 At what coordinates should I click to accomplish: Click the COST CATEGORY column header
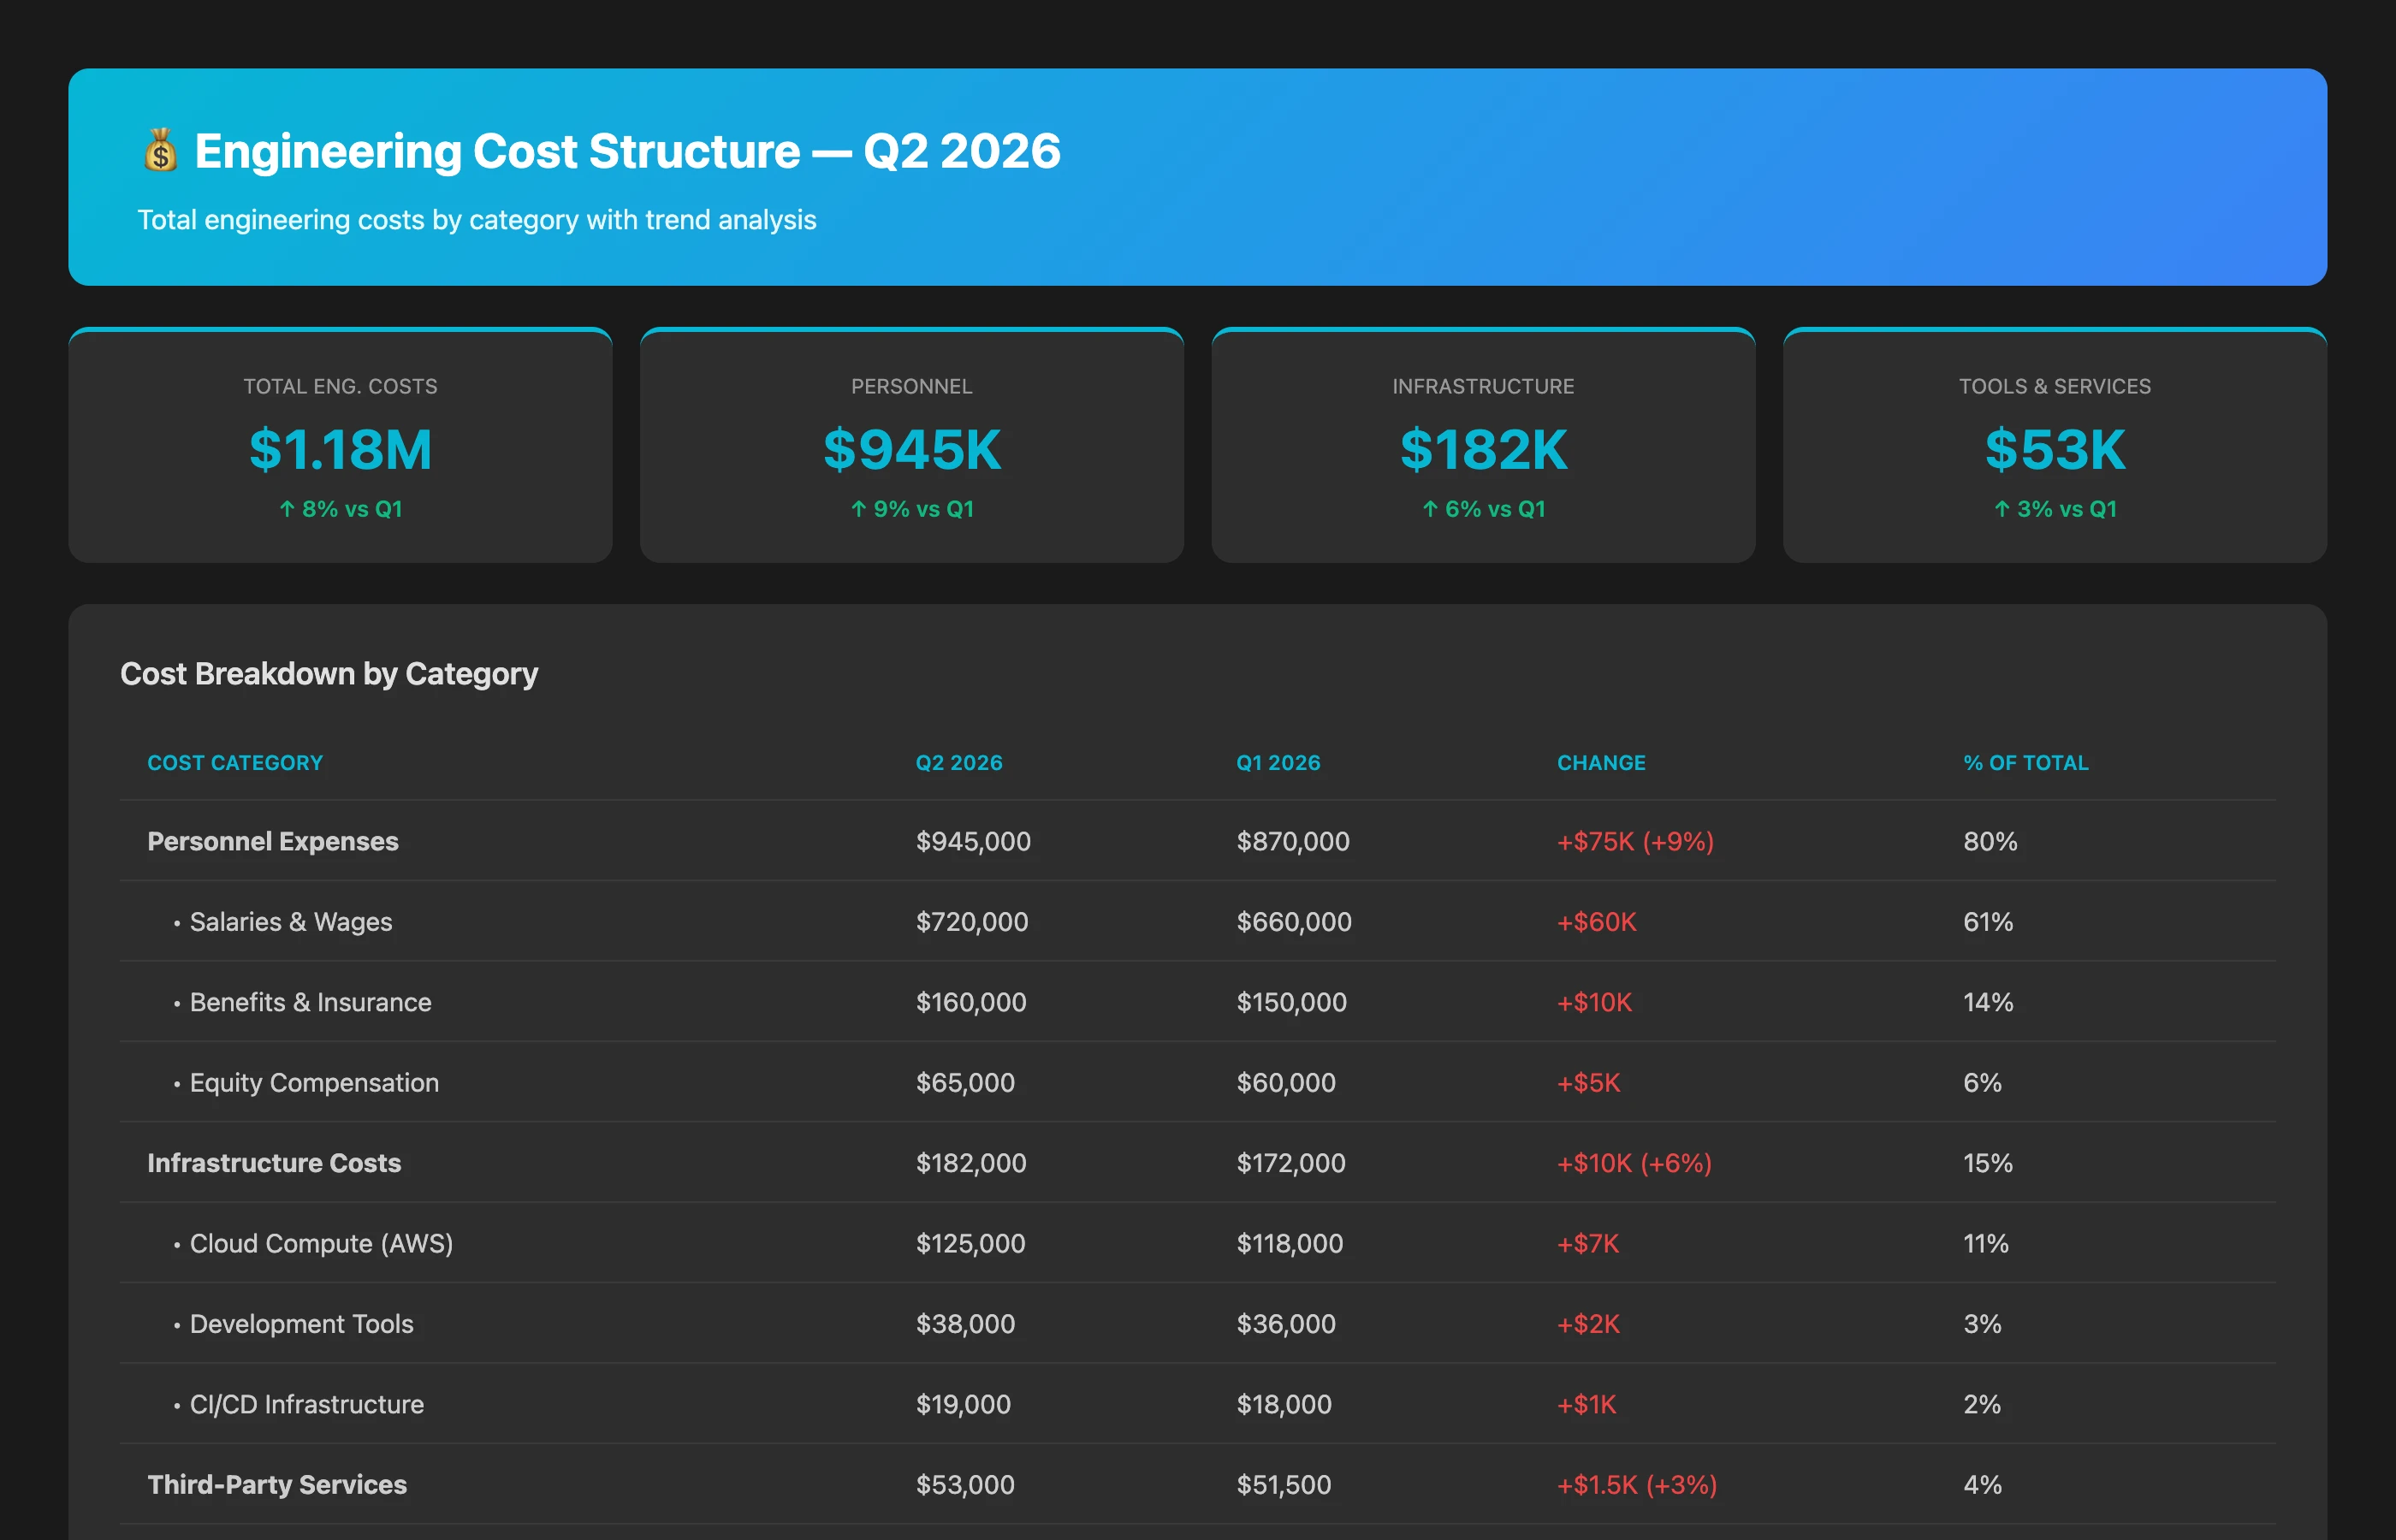pyautogui.click(x=235, y=763)
